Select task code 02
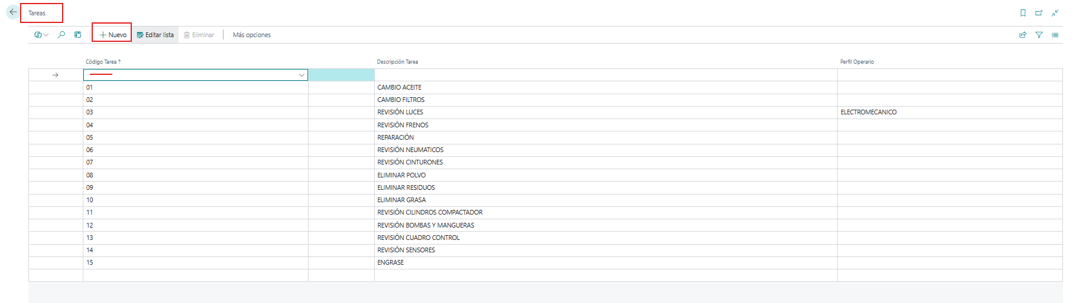Image resolution: width=1089 pixels, height=303 pixels. click(x=196, y=100)
